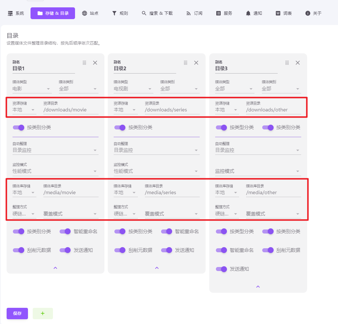
Task: Collapse the 目录1 card with chevron up
Action: [56, 268]
